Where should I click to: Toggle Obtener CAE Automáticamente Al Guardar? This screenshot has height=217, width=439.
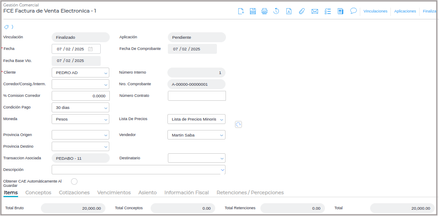click(x=74, y=181)
